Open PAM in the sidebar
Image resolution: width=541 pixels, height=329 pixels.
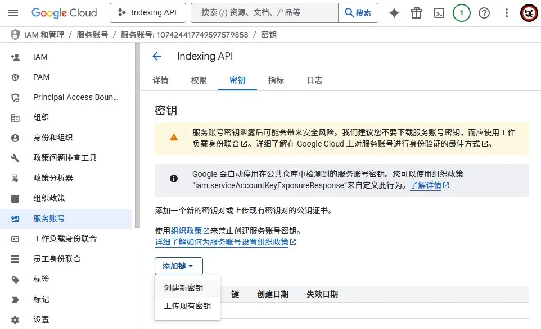click(x=66, y=77)
